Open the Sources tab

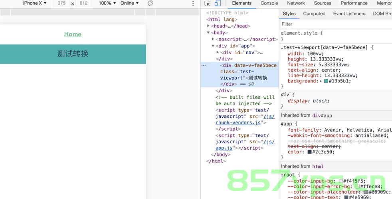323,3
